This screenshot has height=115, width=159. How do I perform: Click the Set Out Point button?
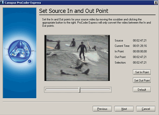142,81
